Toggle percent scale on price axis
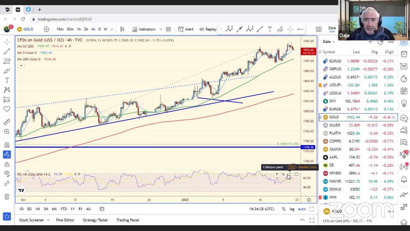Viewport: 410px width, 231px height. pyautogui.click(x=284, y=209)
